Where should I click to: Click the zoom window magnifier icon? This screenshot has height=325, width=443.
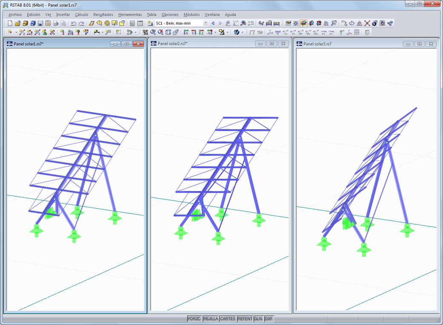[x=153, y=32]
